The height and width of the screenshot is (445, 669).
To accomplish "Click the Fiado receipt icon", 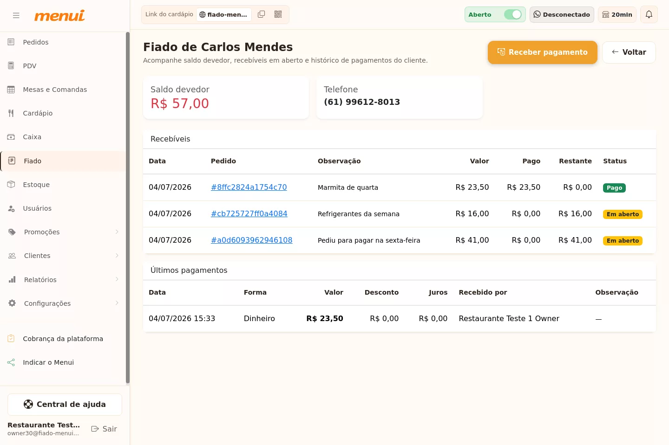I will click(x=12, y=161).
